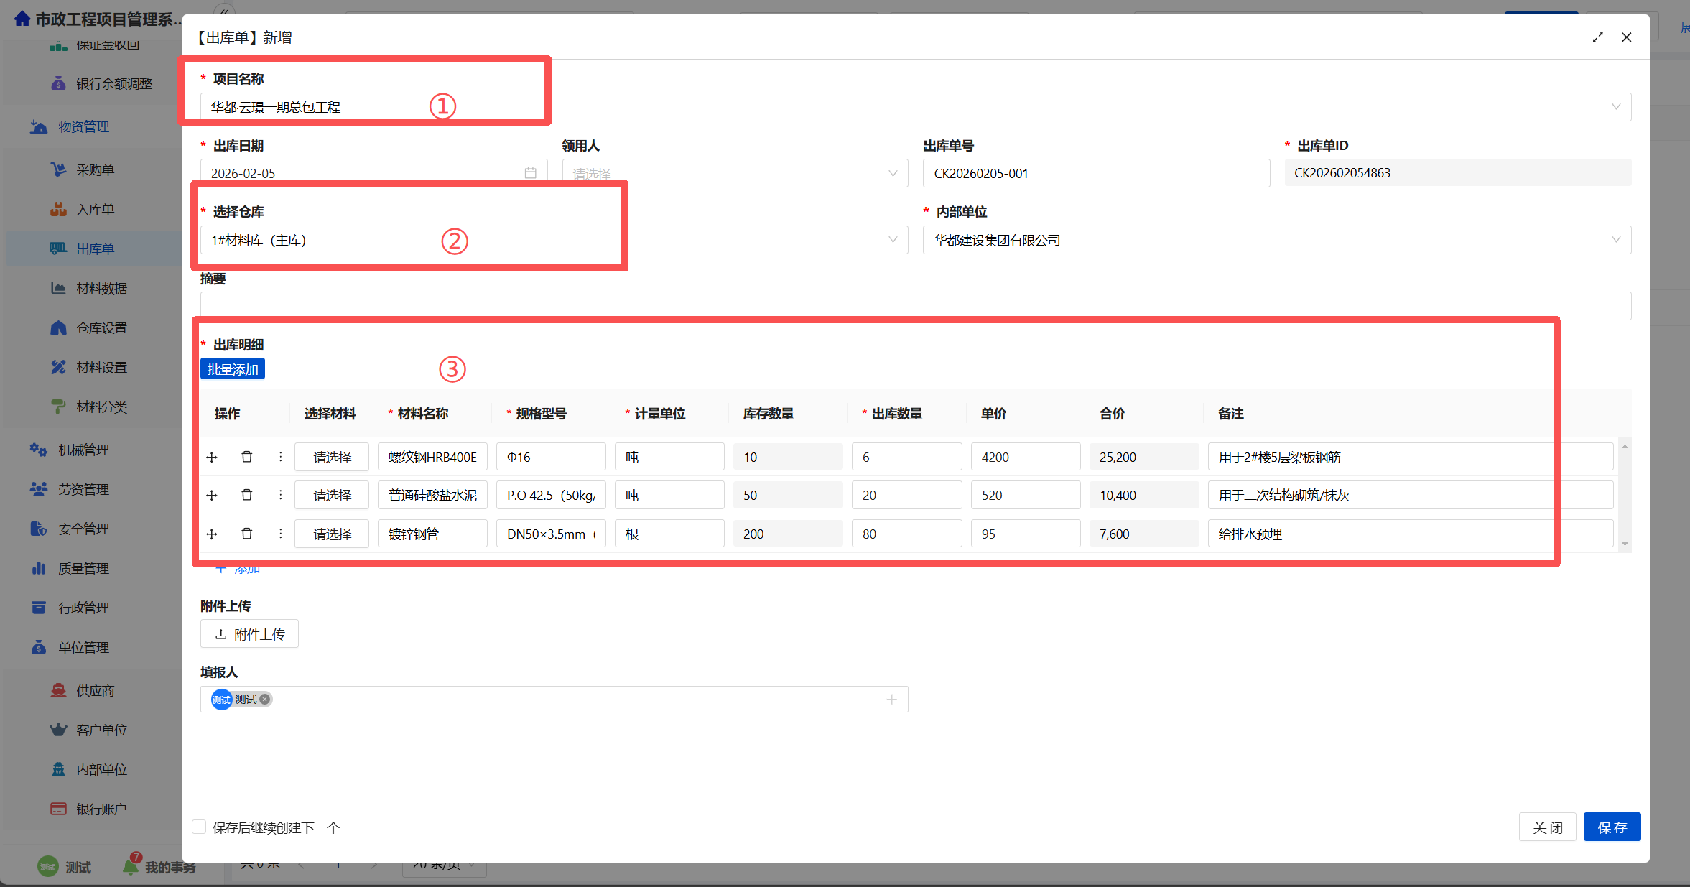Viewport: 1690px width, 887px height.
Task: Remove the 测试 tag from 填报人
Action: pyautogui.click(x=265, y=699)
